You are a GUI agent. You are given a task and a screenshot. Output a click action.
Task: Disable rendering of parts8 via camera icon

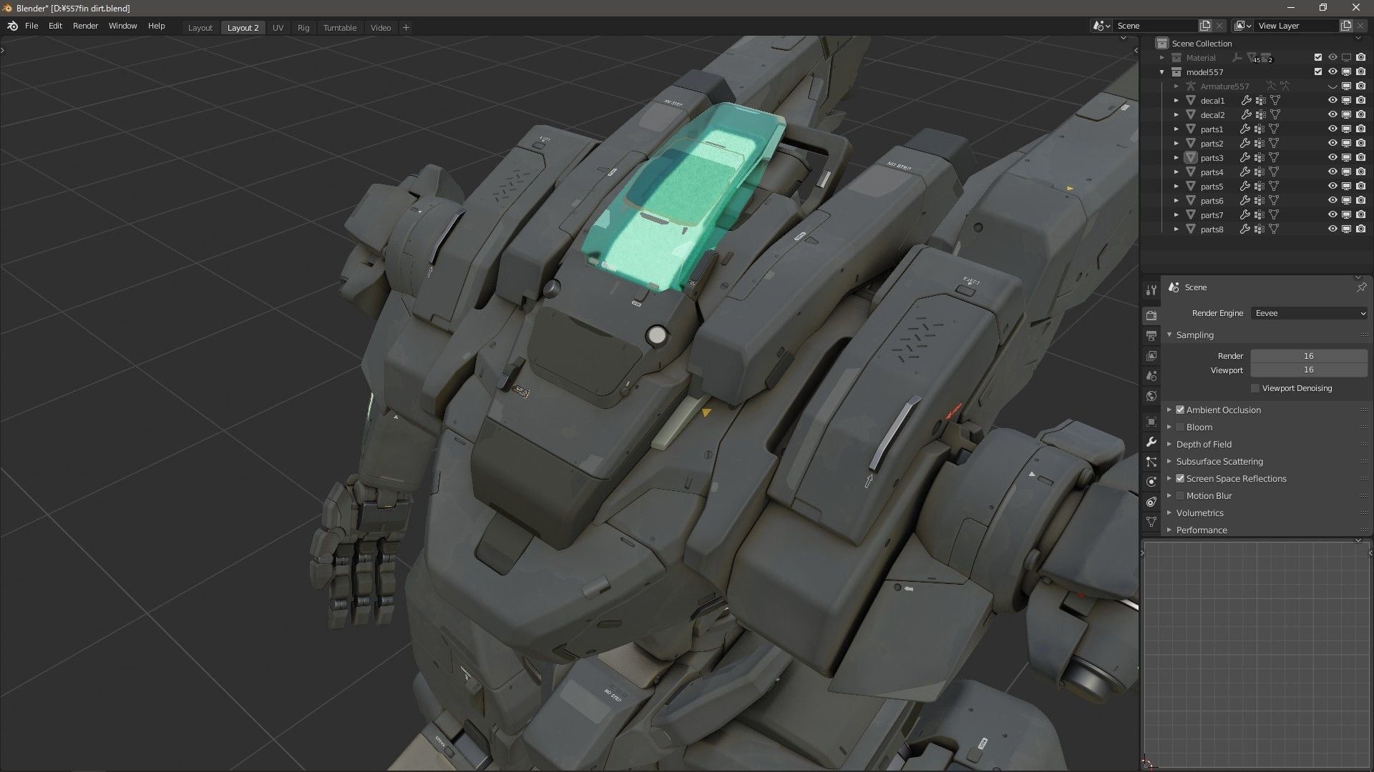click(x=1360, y=229)
